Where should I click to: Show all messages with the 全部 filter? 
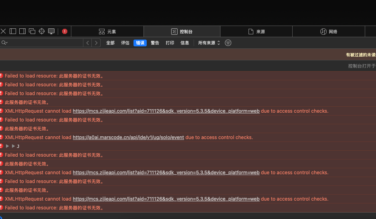click(x=110, y=43)
